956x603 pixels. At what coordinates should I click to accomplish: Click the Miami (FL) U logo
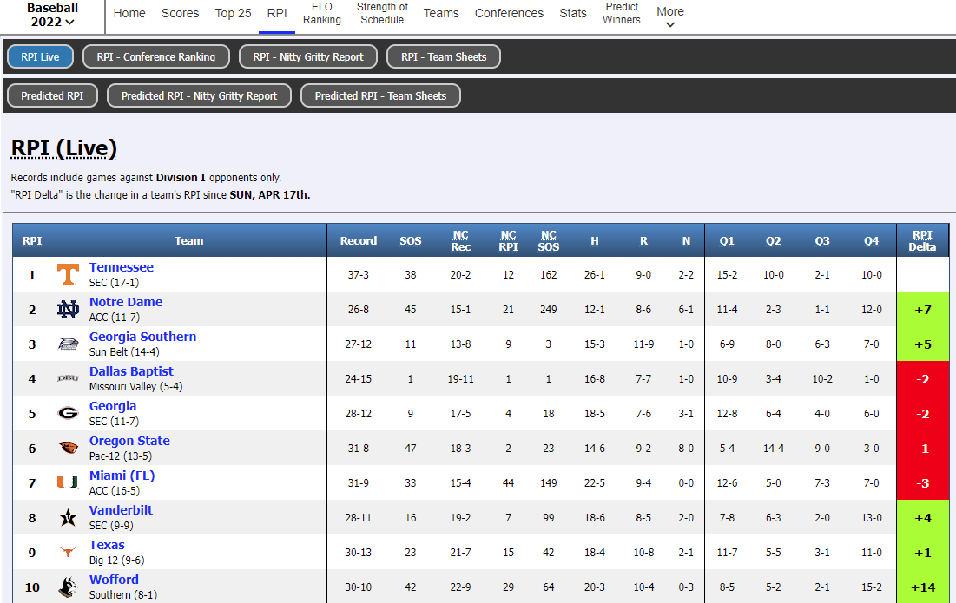pyautogui.click(x=68, y=482)
